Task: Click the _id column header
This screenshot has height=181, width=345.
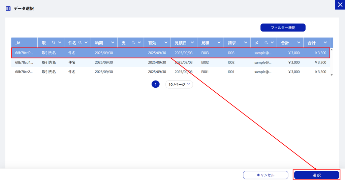Action: pyautogui.click(x=24, y=43)
